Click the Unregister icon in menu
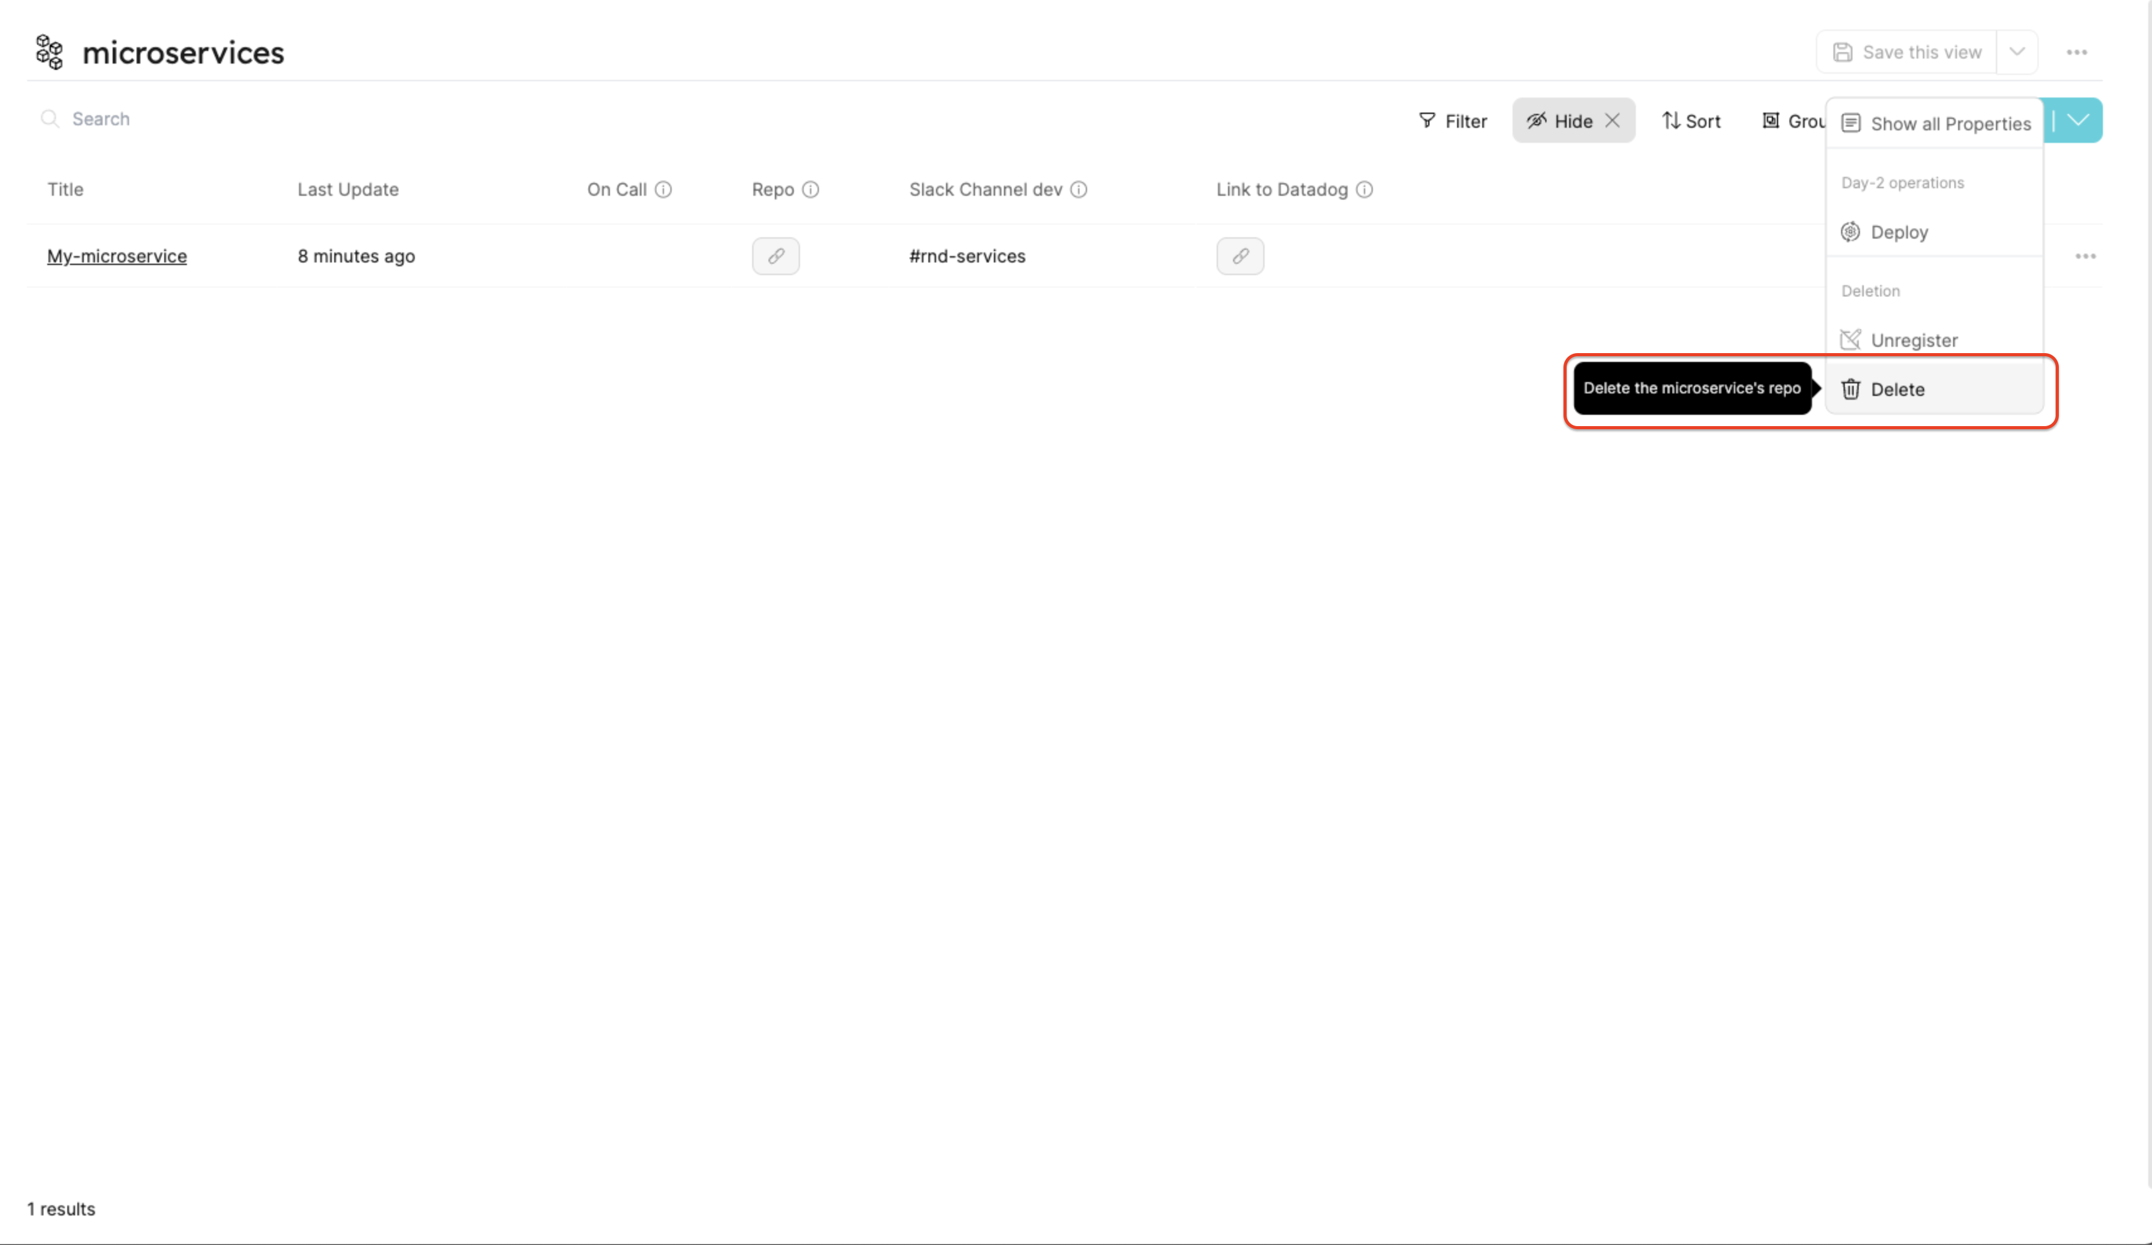Image resolution: width=2152 pixels, height=1245 pixels. coord(1850,338)
